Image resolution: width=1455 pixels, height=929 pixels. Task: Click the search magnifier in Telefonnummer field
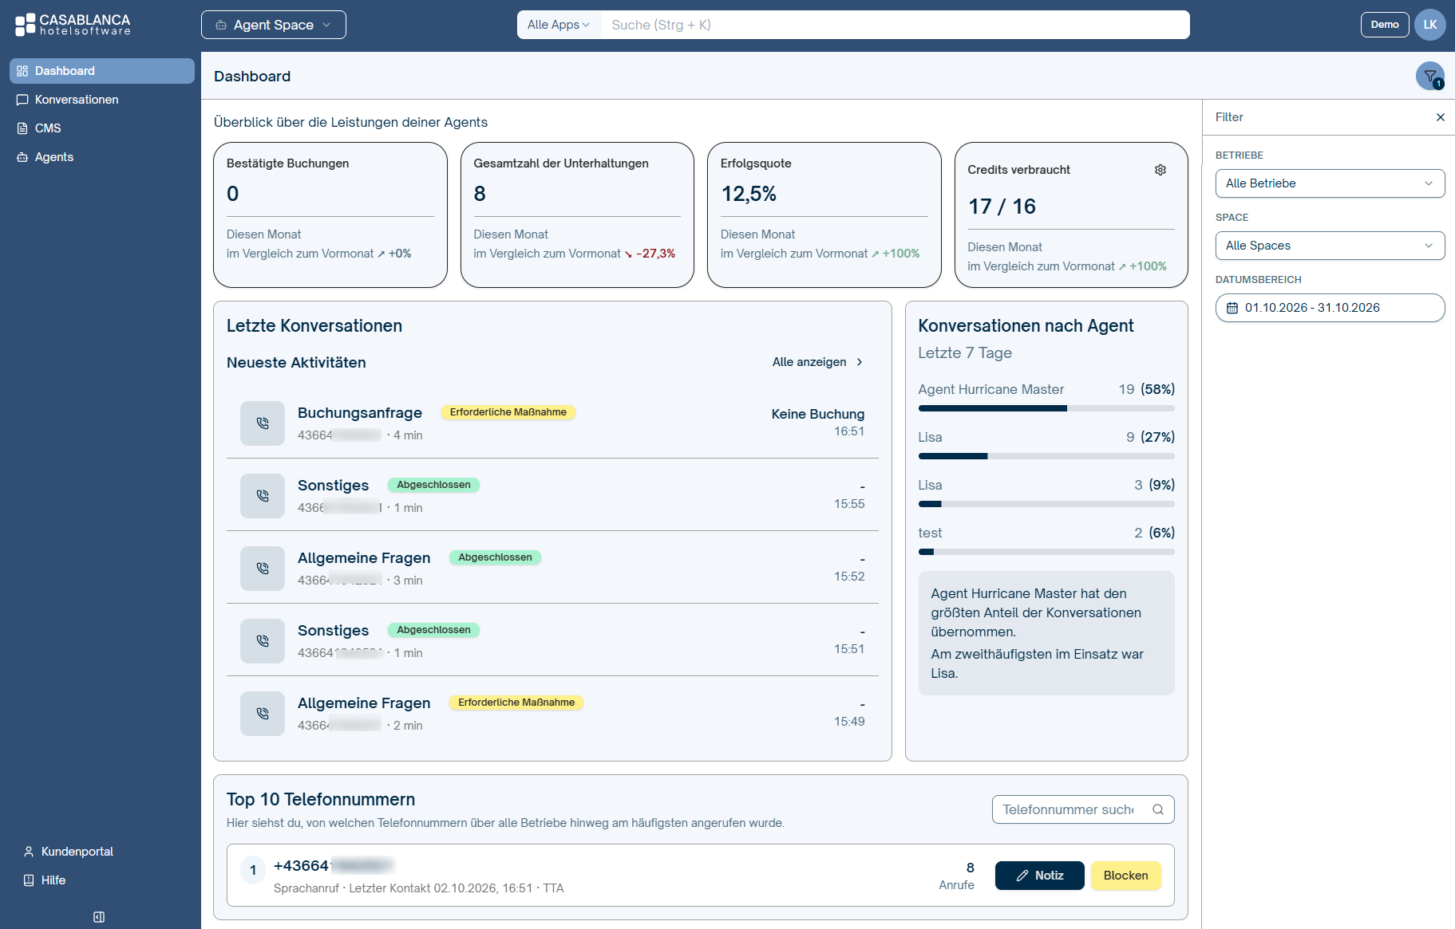tap(1158, 809)
